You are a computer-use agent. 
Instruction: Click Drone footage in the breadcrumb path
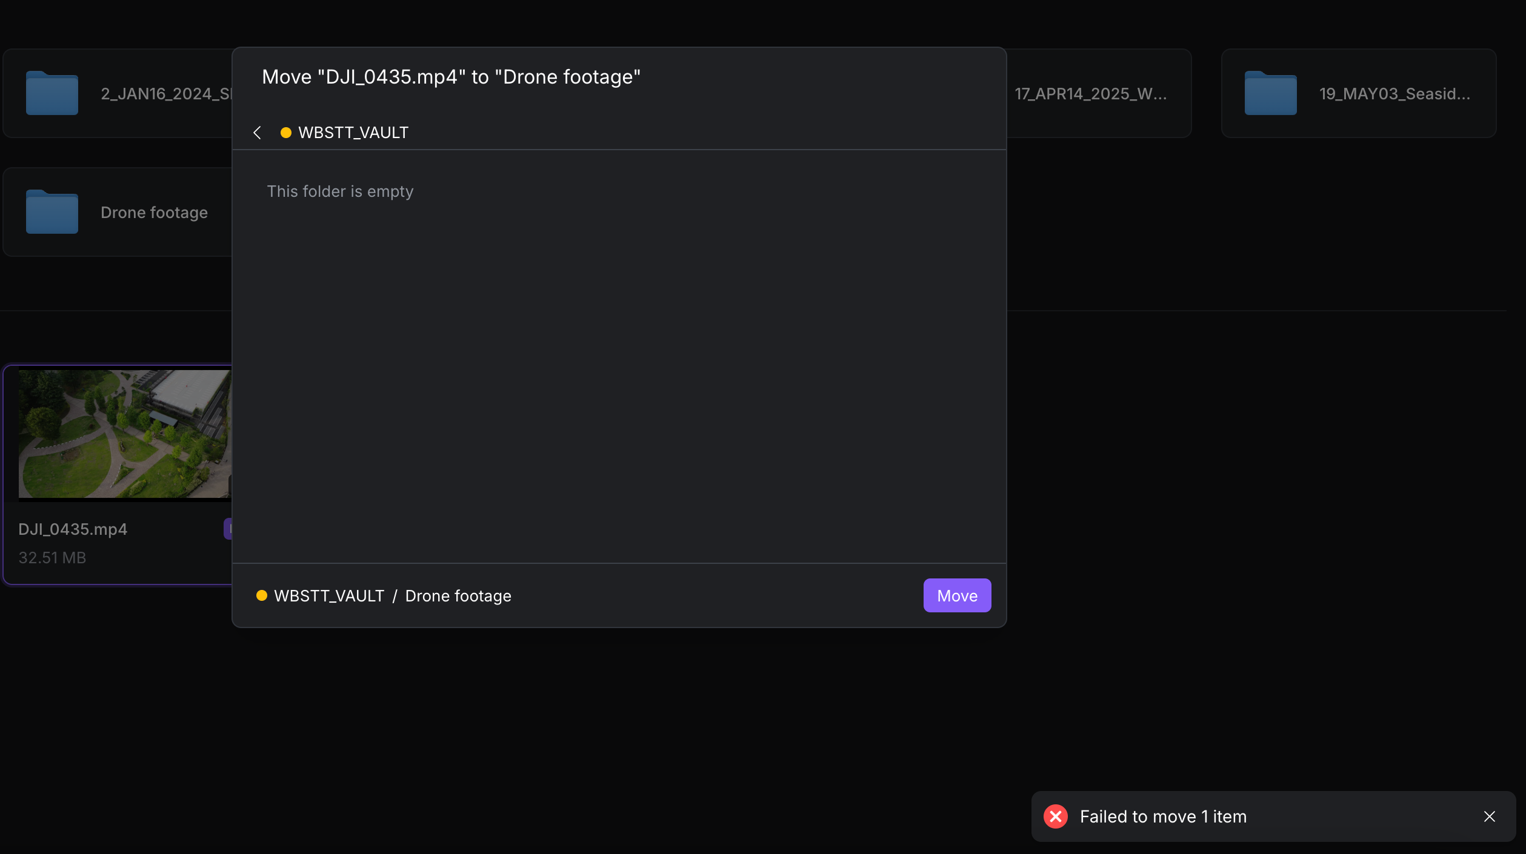pos(458,596)
